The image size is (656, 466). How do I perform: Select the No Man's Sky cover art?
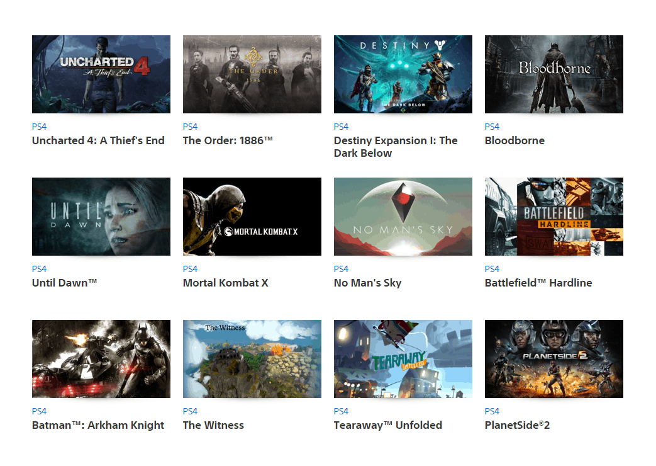[x=403, y=217]
